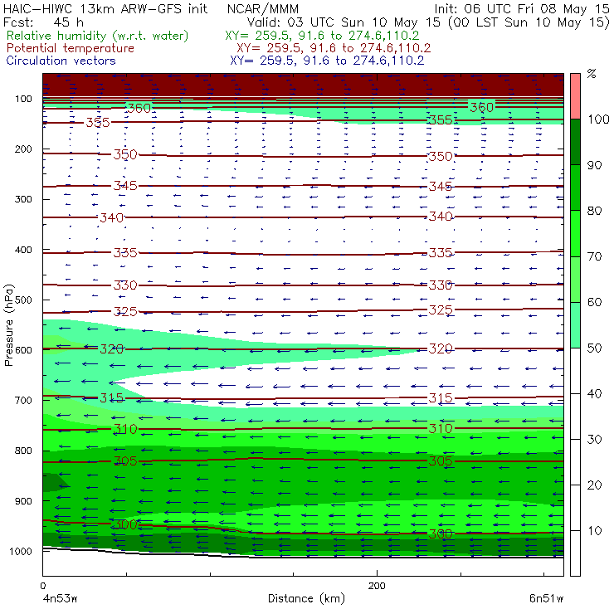
Task: Click the darkest green 90–100% colorbar segment
Action: pyautogui.click(x=575, y=142)
